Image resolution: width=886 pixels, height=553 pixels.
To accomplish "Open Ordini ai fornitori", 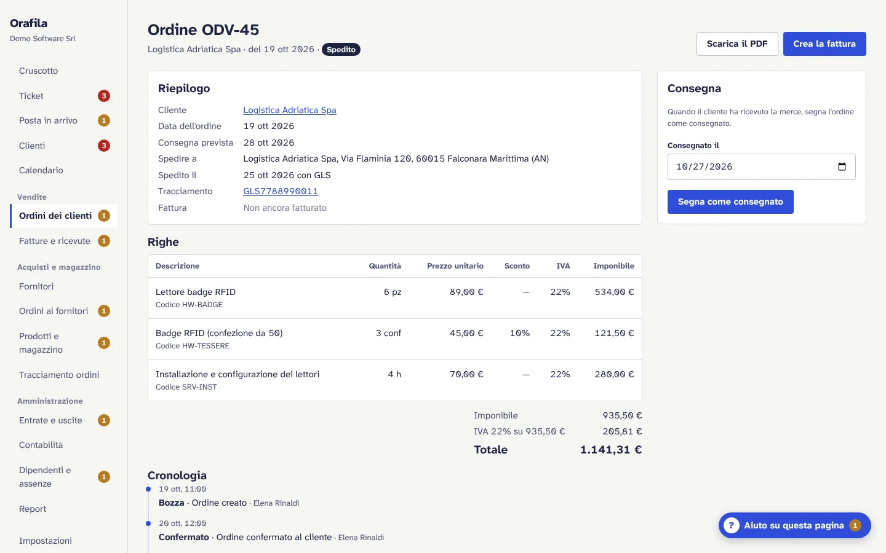I will click(x=64, y=311).
